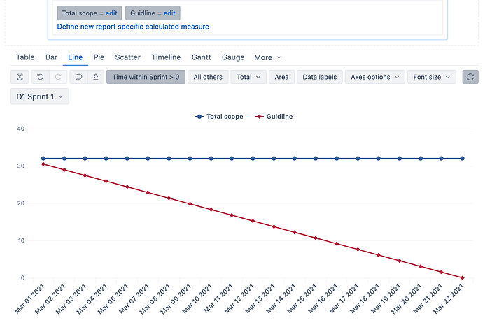This screenshot has height=325, width=483.
Task: Switch to the Gantt tab
Action: (201, 57)
